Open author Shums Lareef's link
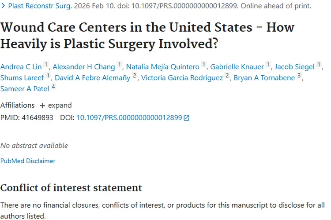 tap(22, 78)
